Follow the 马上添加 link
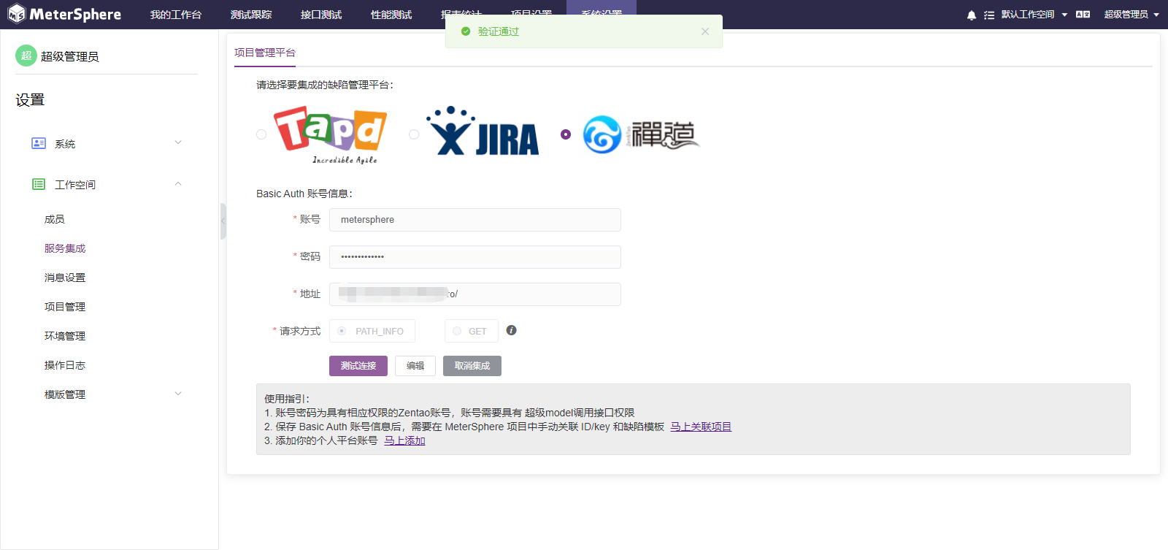Viewport: 1168px width, 550px height. pos(404,440)
